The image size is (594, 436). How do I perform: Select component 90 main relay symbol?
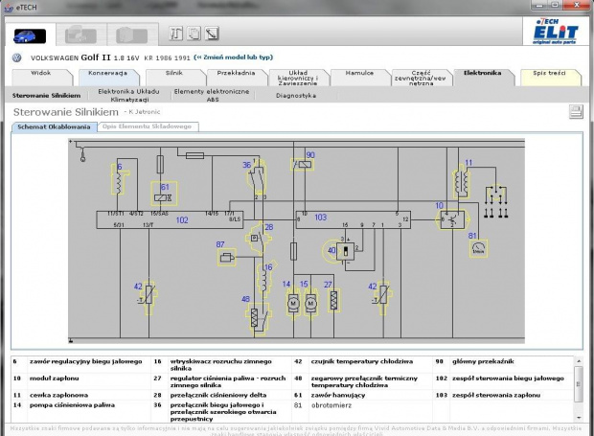click(x=303, y=165)
